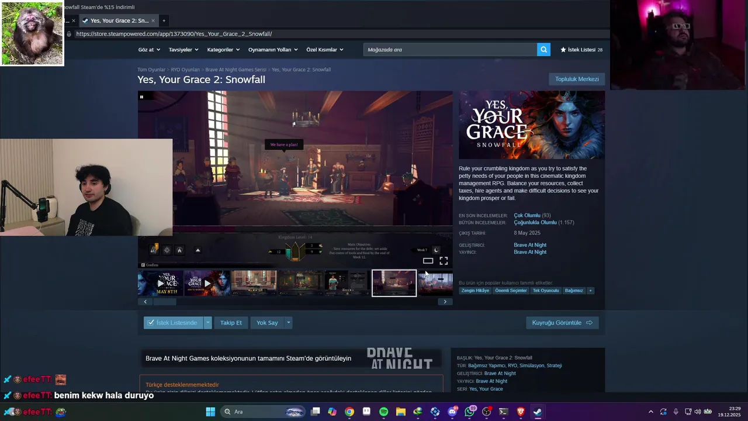Click the 'Tüm Oyunlar' breadcrumb link
Image resolution: width=748 pixels, height=421 pixels.
tap(151, 70)
